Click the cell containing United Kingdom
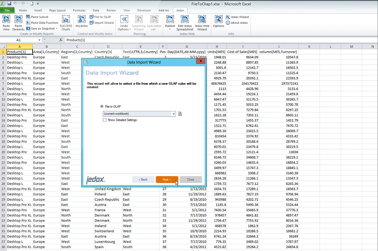Screen dimensions: 378x251 pos(108,189)
